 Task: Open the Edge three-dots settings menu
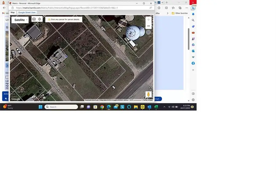coord(186,8)
